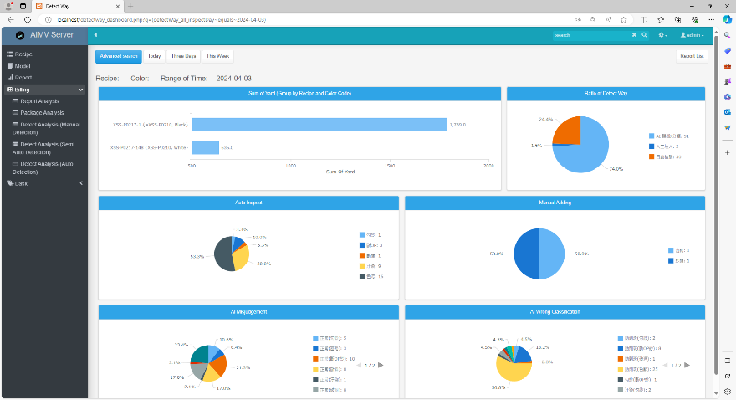Add a sidebar app with the plus icon
This screenshot has width=736, height=400.
pos(727,152)
